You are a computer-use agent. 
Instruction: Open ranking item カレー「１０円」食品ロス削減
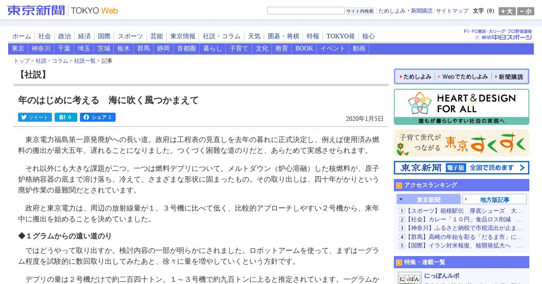(x=464, y=220)
